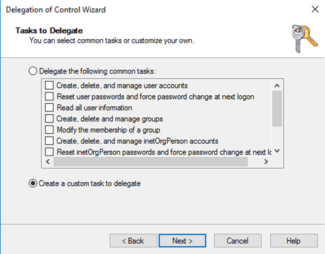This screenshot has height=254, width=325.
Task: Select 'Create a custom task to delegate'
Action: 33,183
